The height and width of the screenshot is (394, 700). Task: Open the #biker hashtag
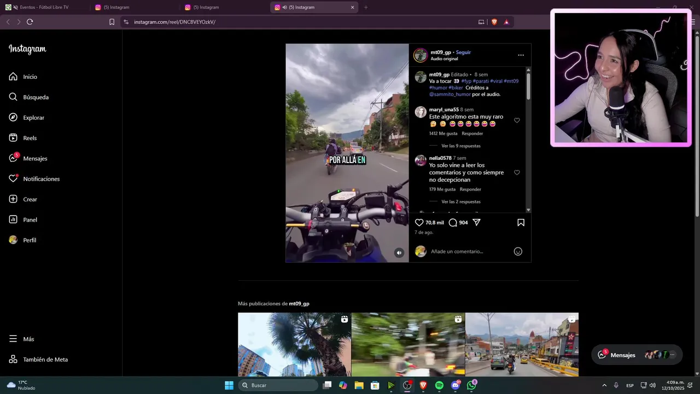point(456,88)
